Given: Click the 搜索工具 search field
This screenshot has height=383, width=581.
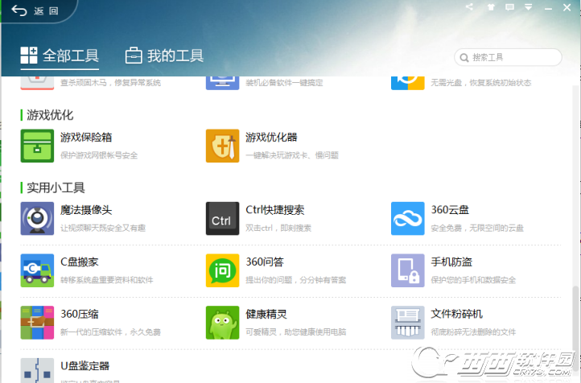Looking at the screenshot, I should (508, 57).
